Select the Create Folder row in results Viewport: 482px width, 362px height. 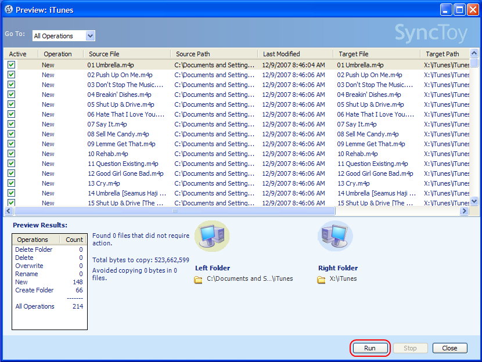[49, 290]
